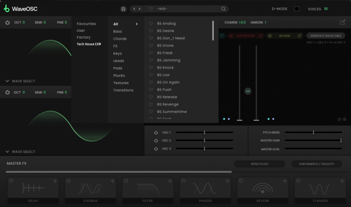This screenshot has width=351, height=207.
Task: Open edit icon next to Distortion
Action: point(261,36)
